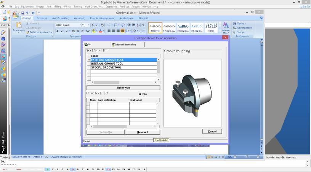Screen dimensions: 311x172
Task: Open Clipboard group dialog launcher
Action: (52, 36)
